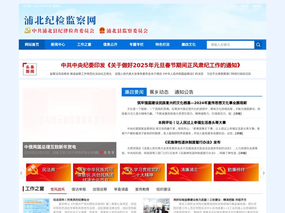
Task: Click the 中共浦北县纪律检查委员会 title text
Action: pos(63,31)
